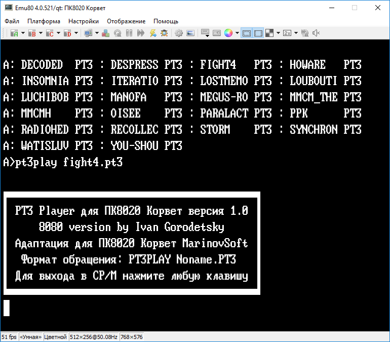This screenshot has height=342, width=390.
Task: Open the debugger bug icon
Action: [164, 33]
